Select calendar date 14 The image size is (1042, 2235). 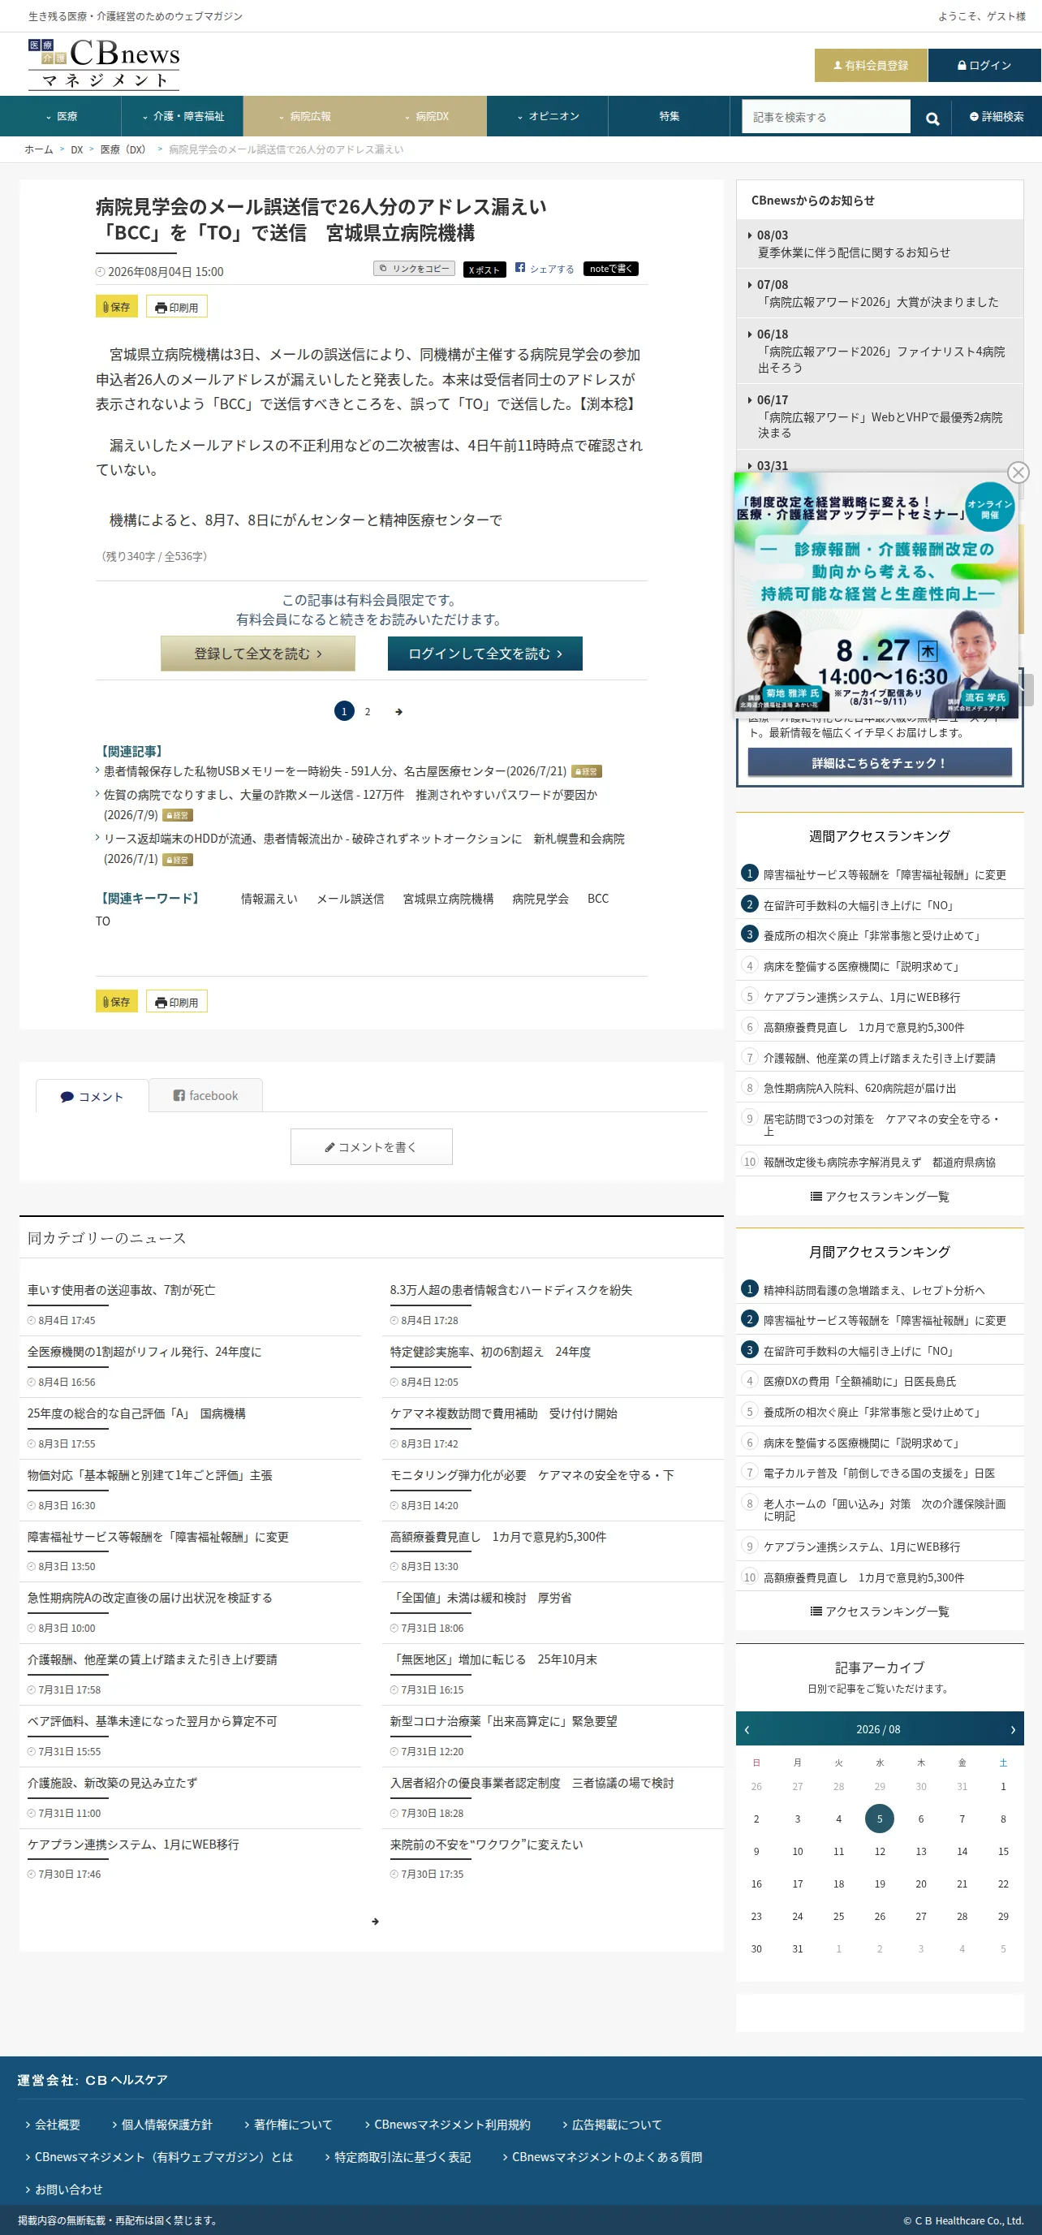(x=962, y=1852)
